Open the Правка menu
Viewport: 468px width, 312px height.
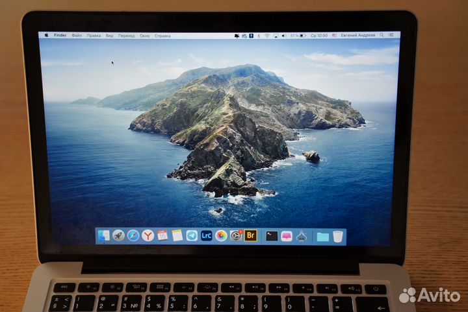click(x=94, y=36)
